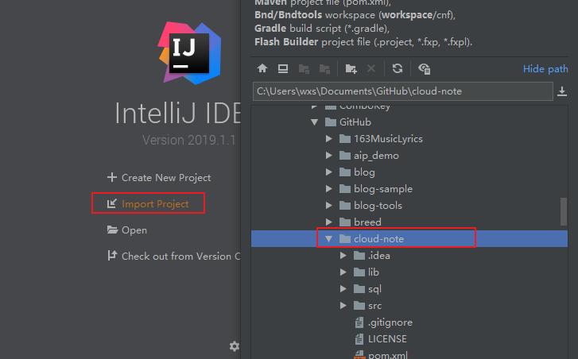Viewport: 578px width, 359px height.
Task: Select the 163MusicLyrics folder row
Action: [x=409, y=139]
